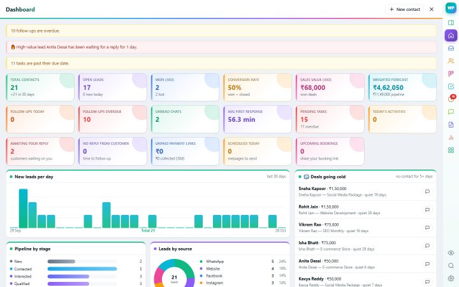The width and height of the screenshot is (459, 287).
Task: Open the documents file icon in sidebar
Action: coord(451,124)
